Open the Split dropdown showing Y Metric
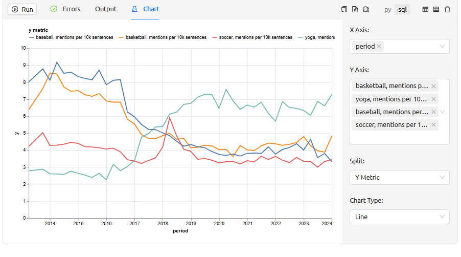Viewport: 461px width, 257px height. [x=442, y=178]
